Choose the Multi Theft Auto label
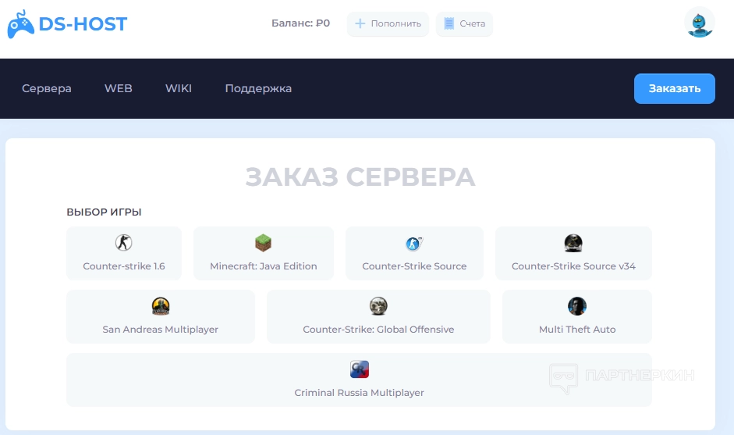 577,330
